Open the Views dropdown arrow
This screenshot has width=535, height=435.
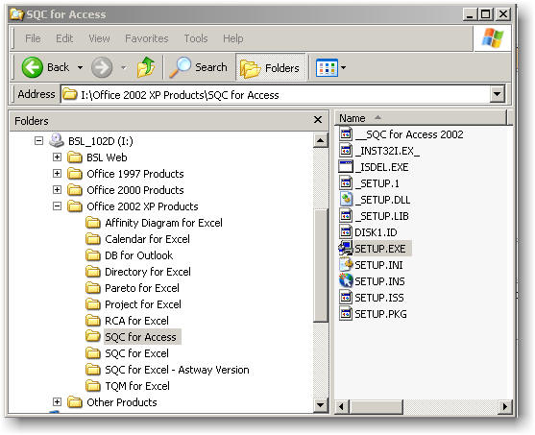(x=343, y=67)
